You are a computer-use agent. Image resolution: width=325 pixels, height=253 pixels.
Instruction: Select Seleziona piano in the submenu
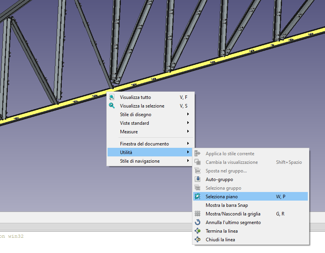251,196
